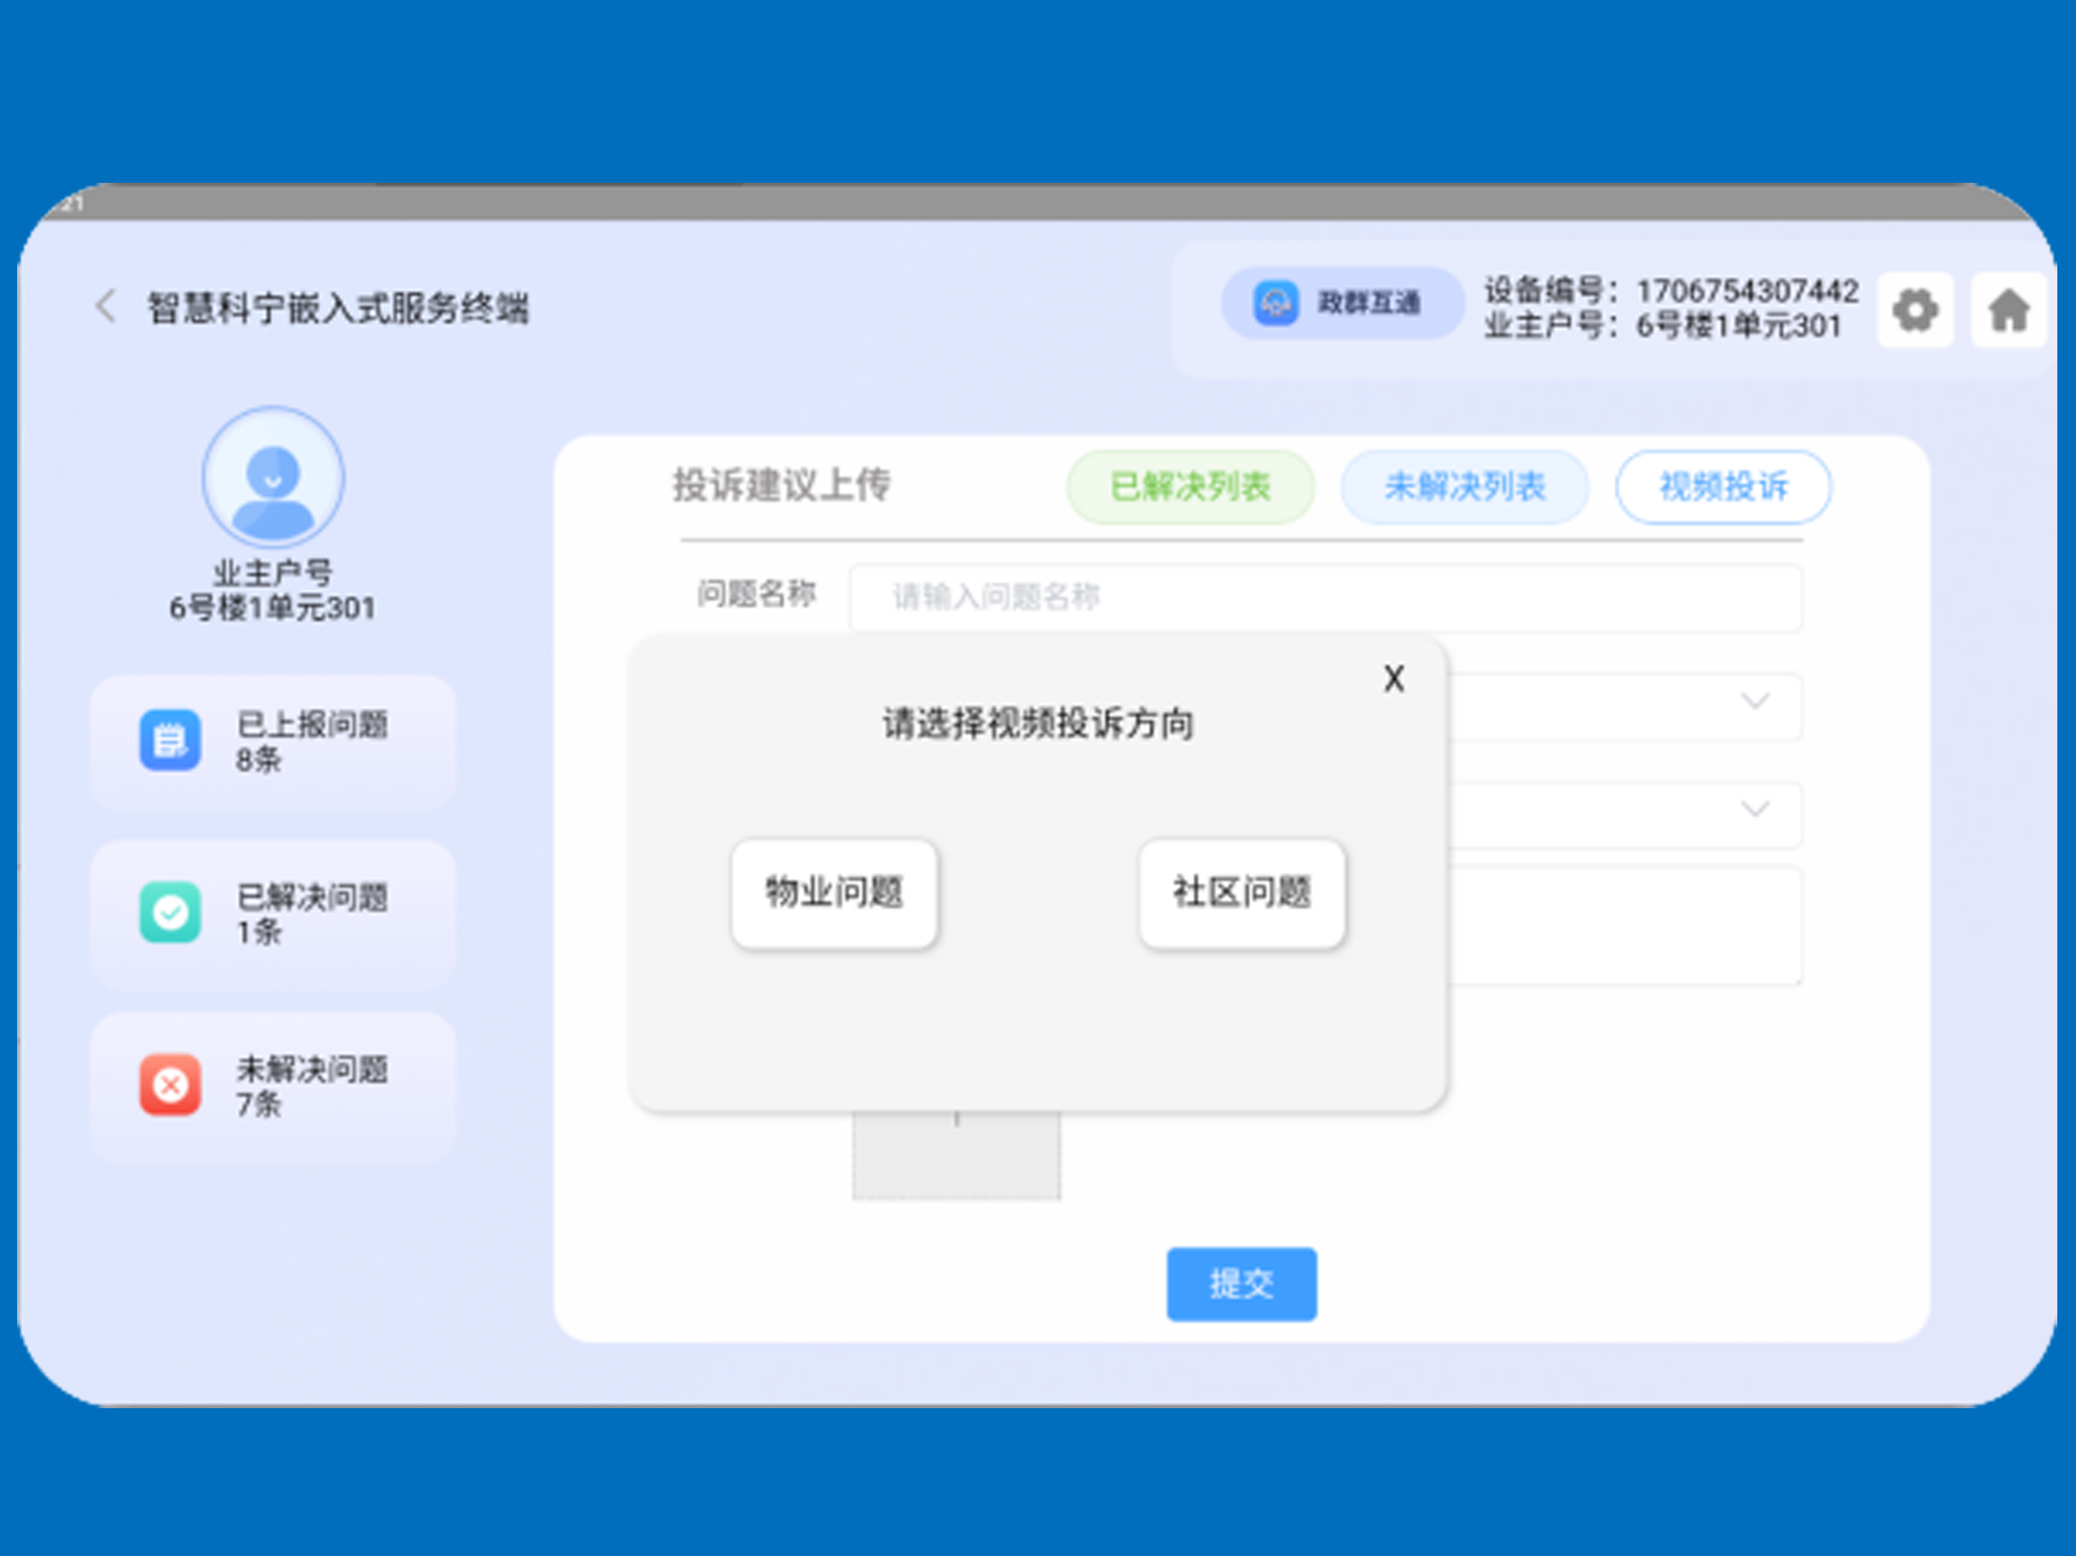This screenshot has height=1556, width=2076.
Task: Click the user avatar icon
Action: tap(273, 478)
